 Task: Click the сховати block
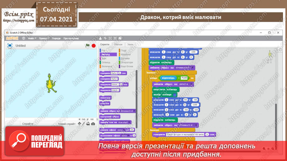click(x=105, y=103)
